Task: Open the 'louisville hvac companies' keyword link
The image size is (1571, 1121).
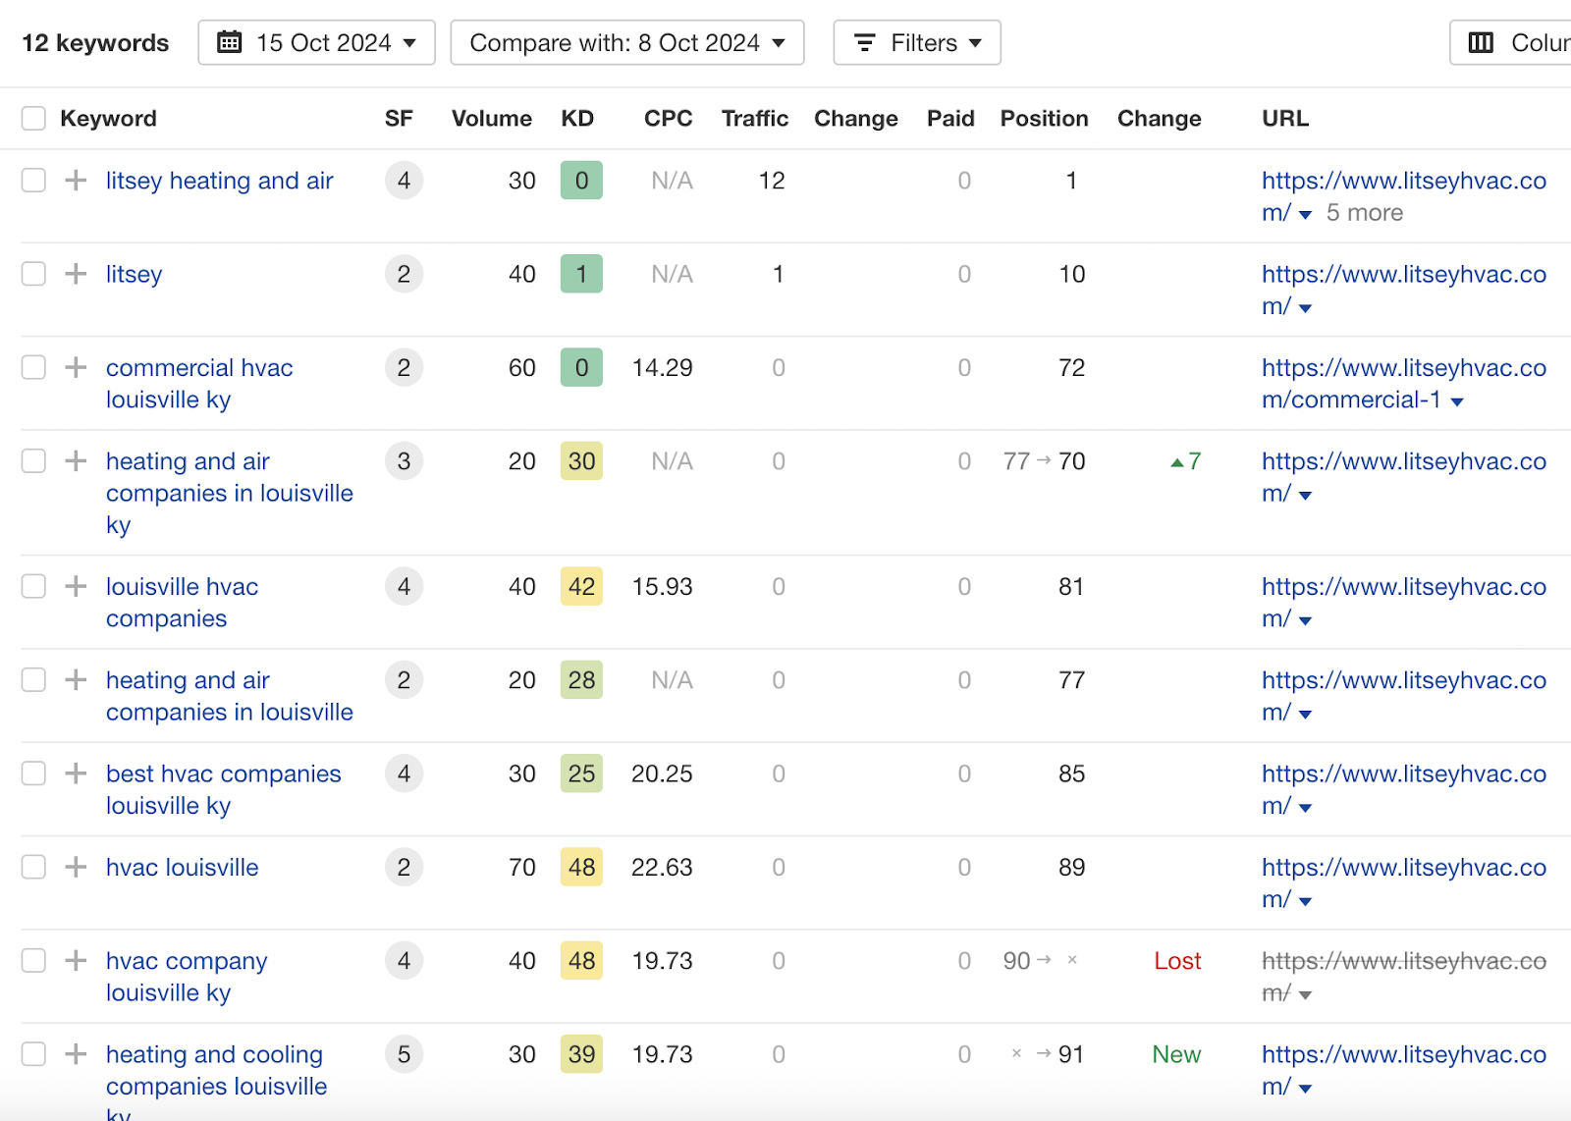Action: (183, 603)
